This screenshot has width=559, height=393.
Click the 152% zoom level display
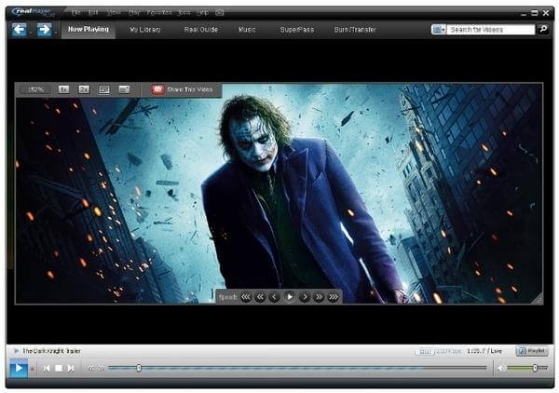pos(35,89)
